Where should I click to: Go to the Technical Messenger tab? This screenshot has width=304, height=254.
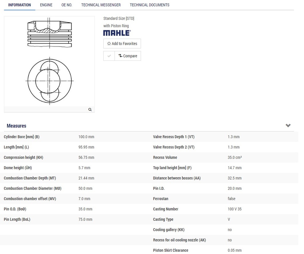tap(101, 5)
